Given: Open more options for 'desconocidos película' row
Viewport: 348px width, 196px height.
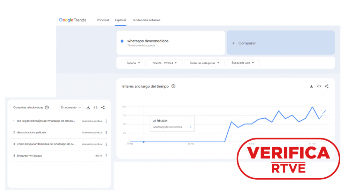Looking at the screenshot, I should point(106,133).
